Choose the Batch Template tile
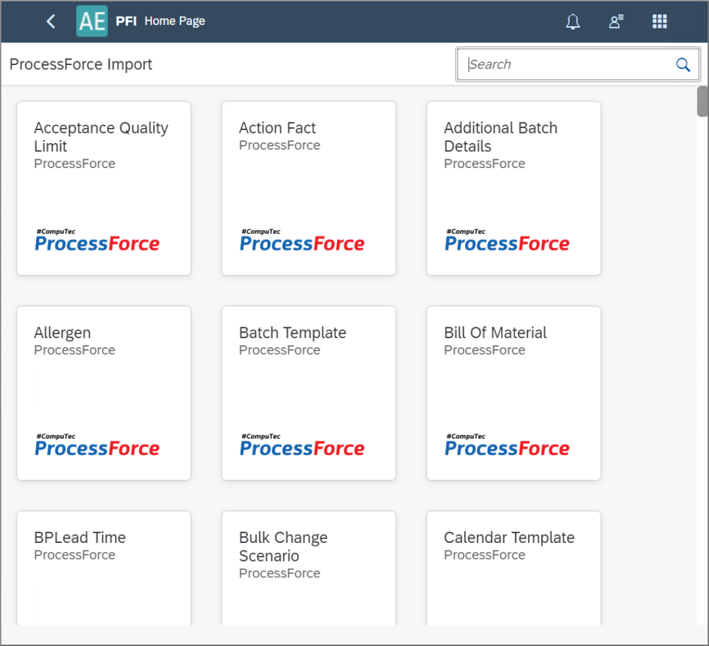The image size is (709, 646). click(309, 393)
